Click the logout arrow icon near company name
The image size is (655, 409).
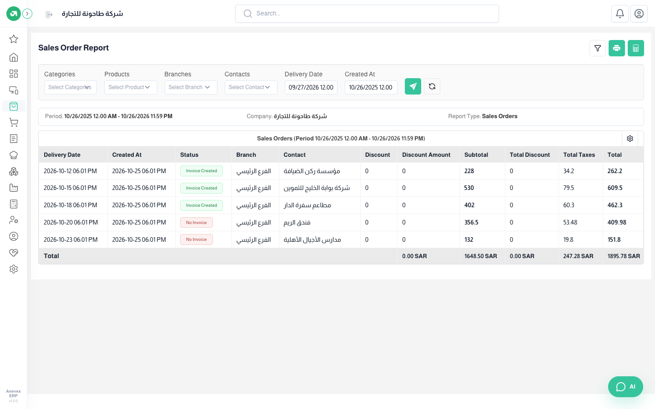pyautogui.click(x=49, y=15)
